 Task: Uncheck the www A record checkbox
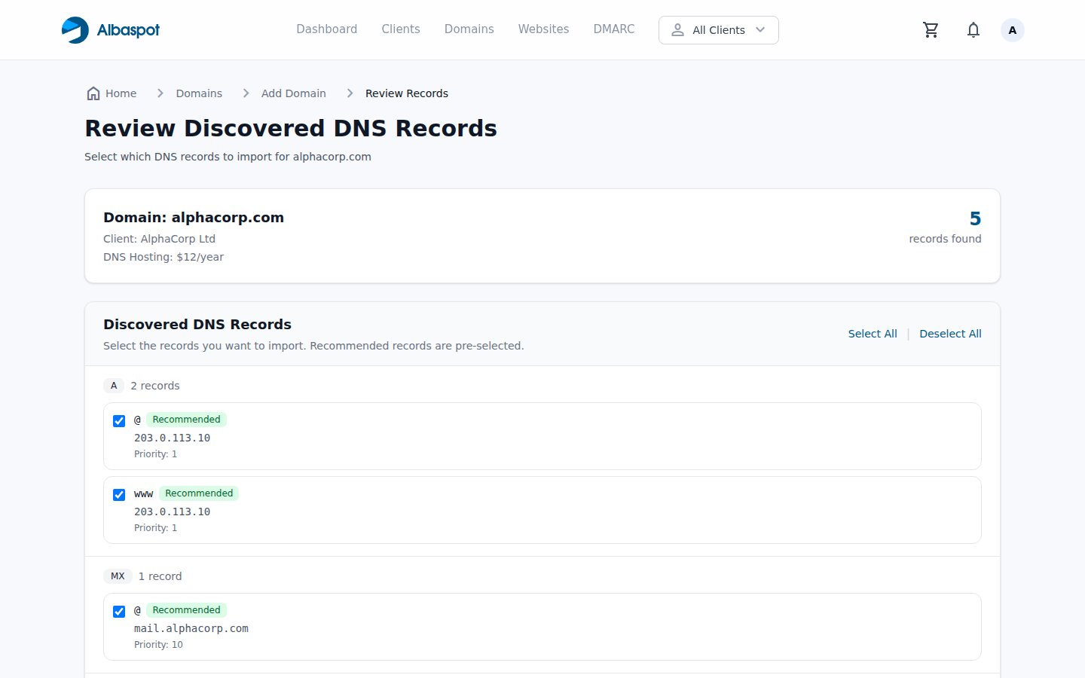coord(119,495)
